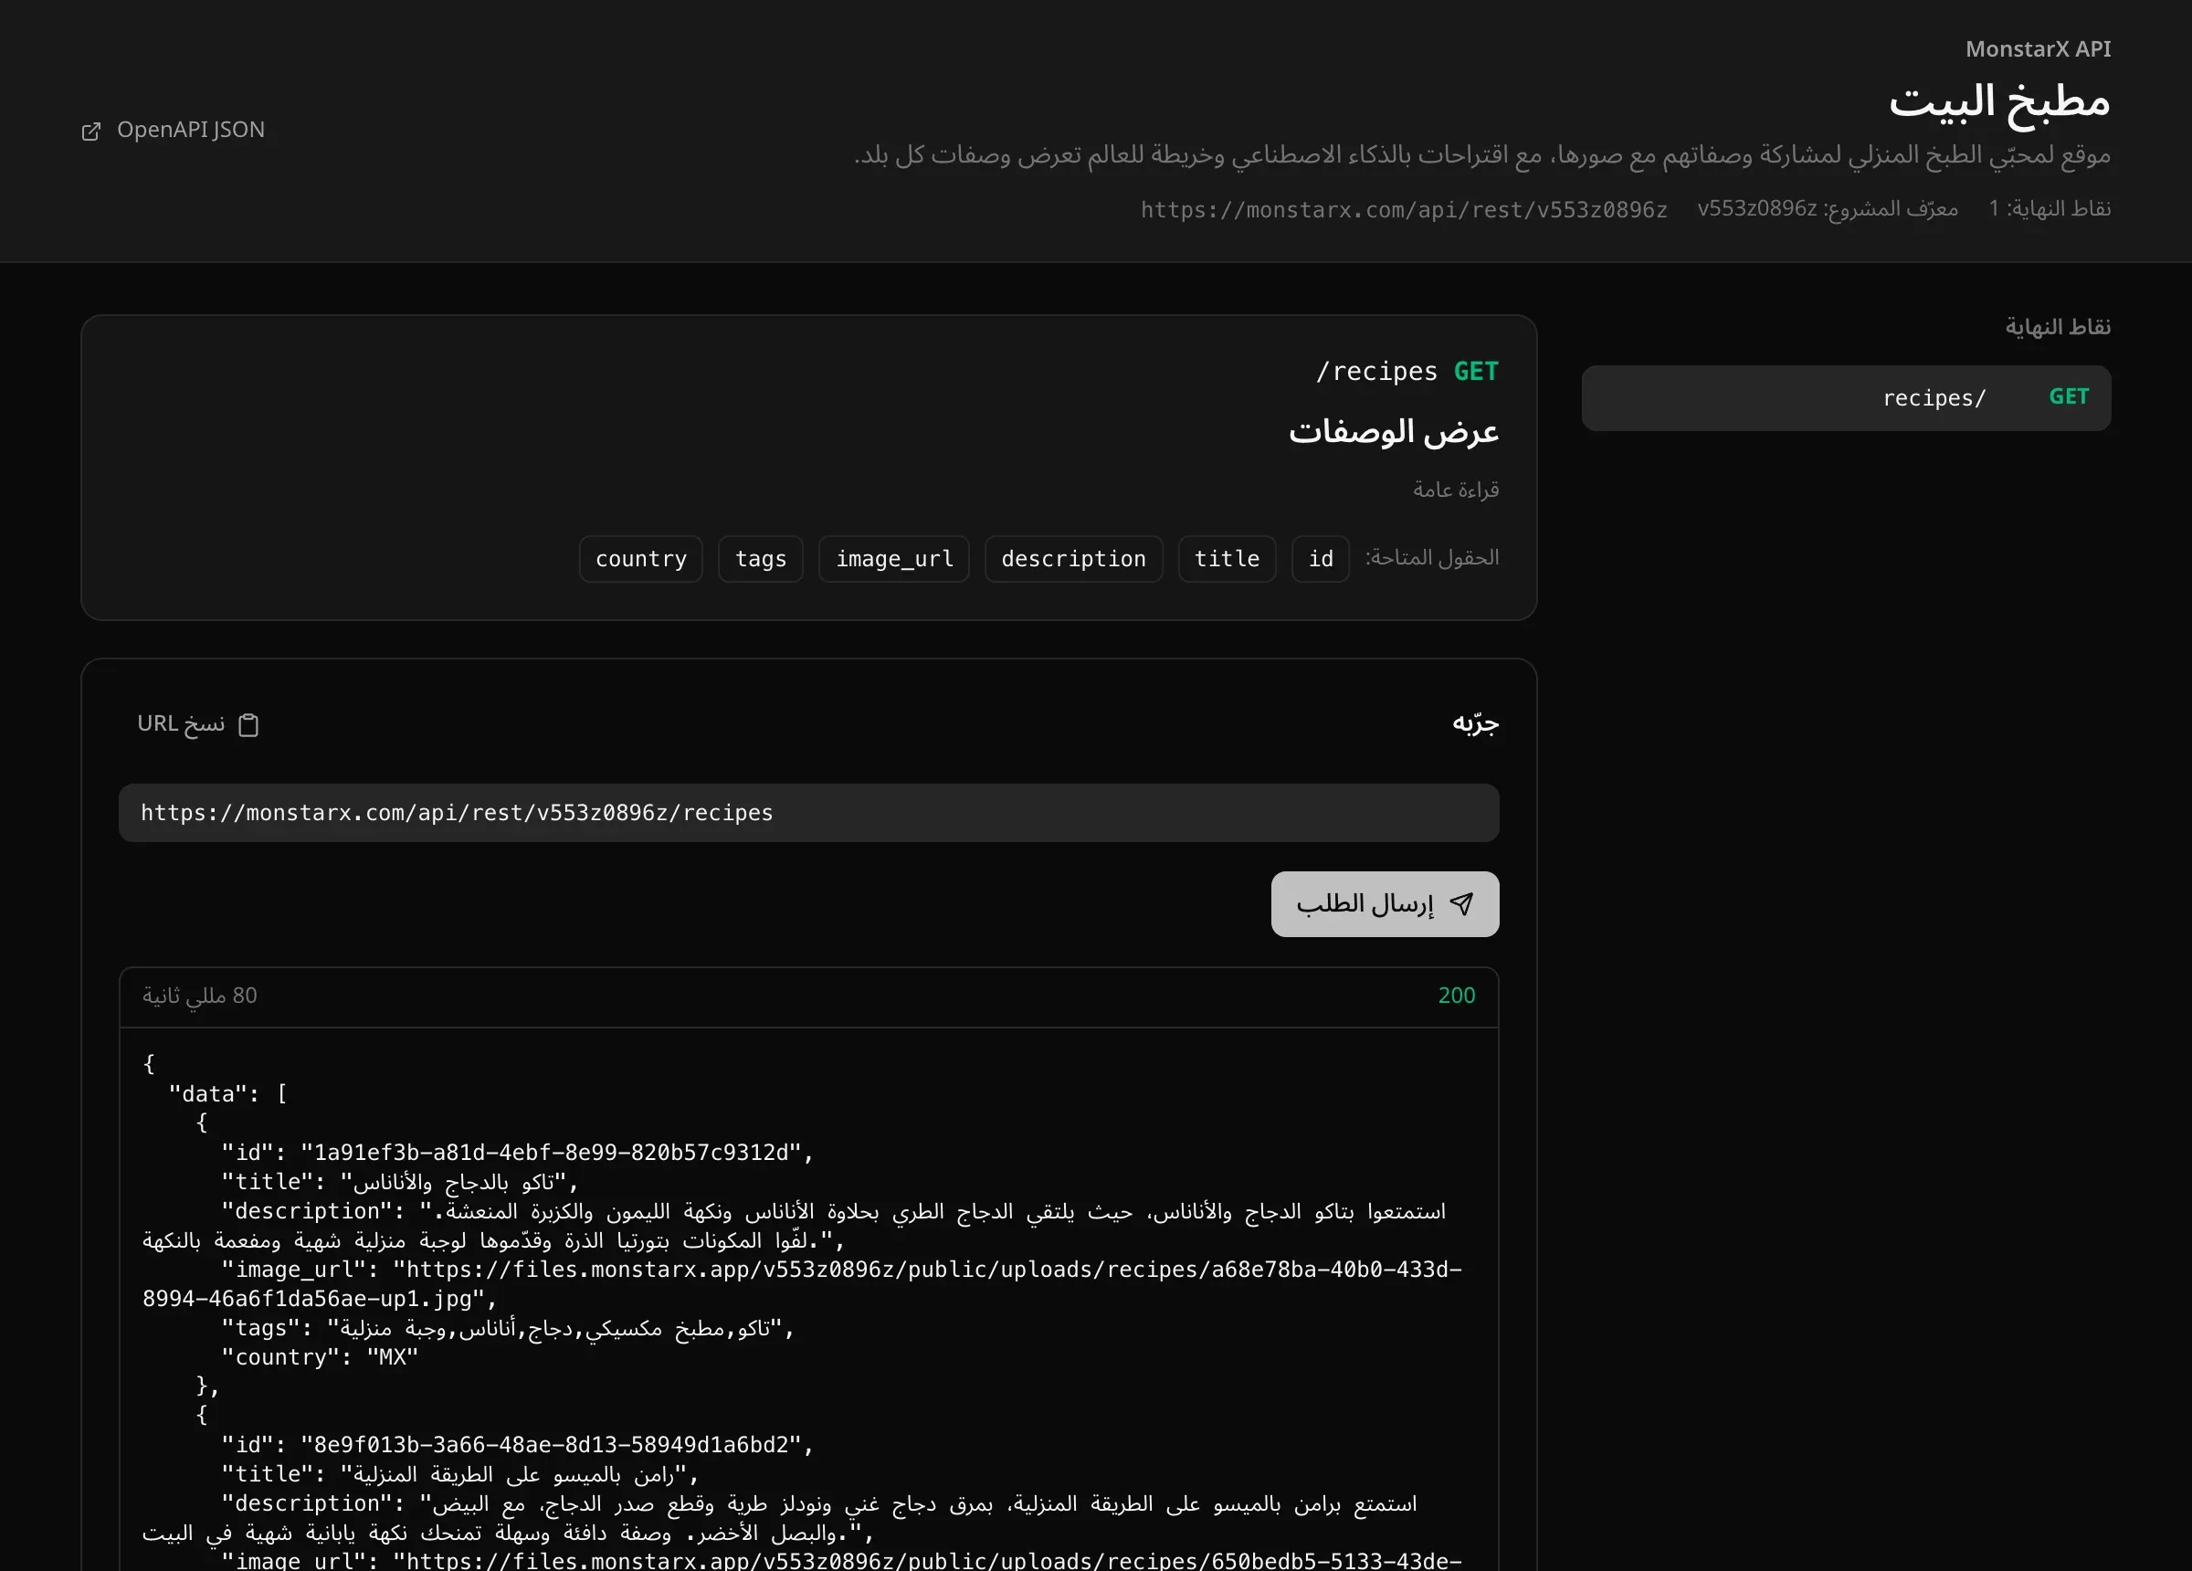Click the نقاط النهاية sidebar heading

click(2058, 327)
